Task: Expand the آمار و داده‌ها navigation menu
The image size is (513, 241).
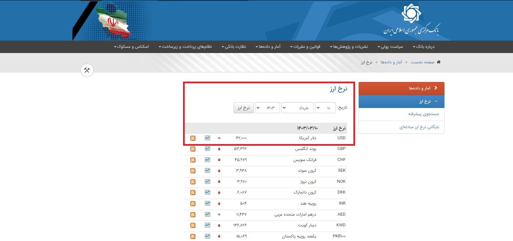Action: click(268, 47)
